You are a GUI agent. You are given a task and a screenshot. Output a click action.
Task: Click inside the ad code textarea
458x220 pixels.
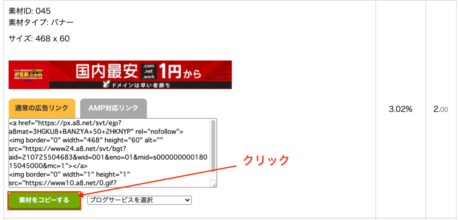pyautogui.click(x=107, y=153)
